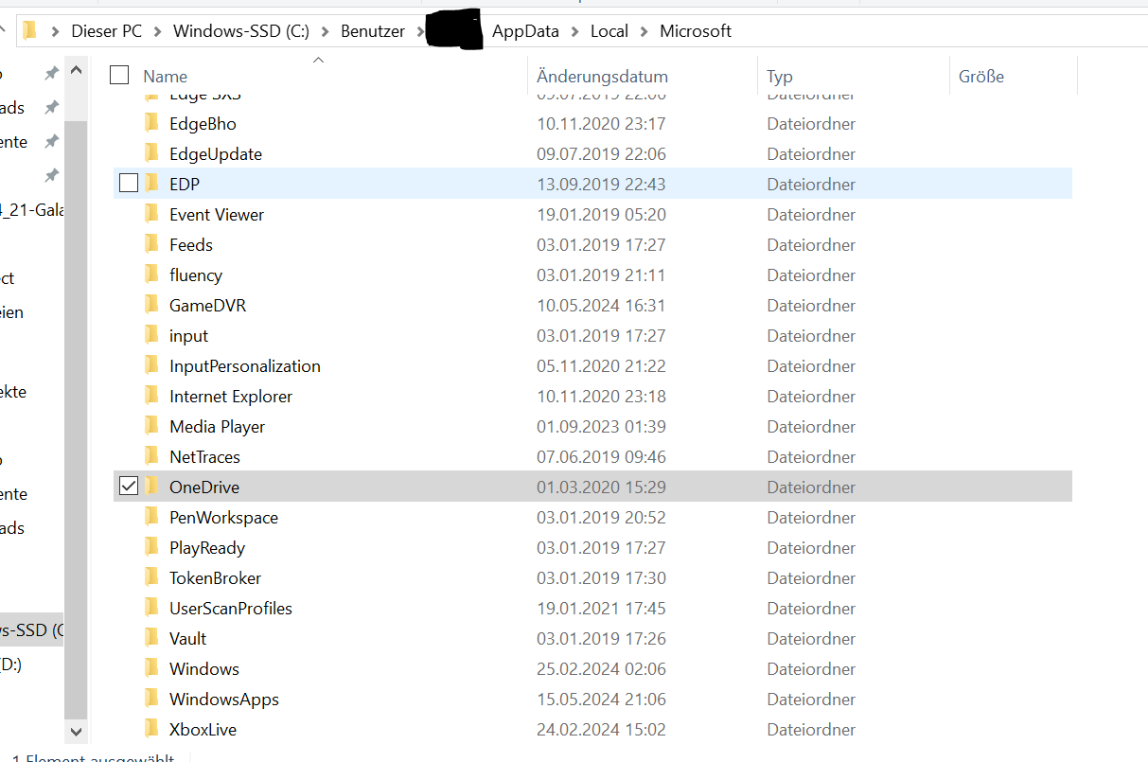The image size is (1148, 762).
Task: Click the InputPersonalization folder icon
Action: [151, 365]
